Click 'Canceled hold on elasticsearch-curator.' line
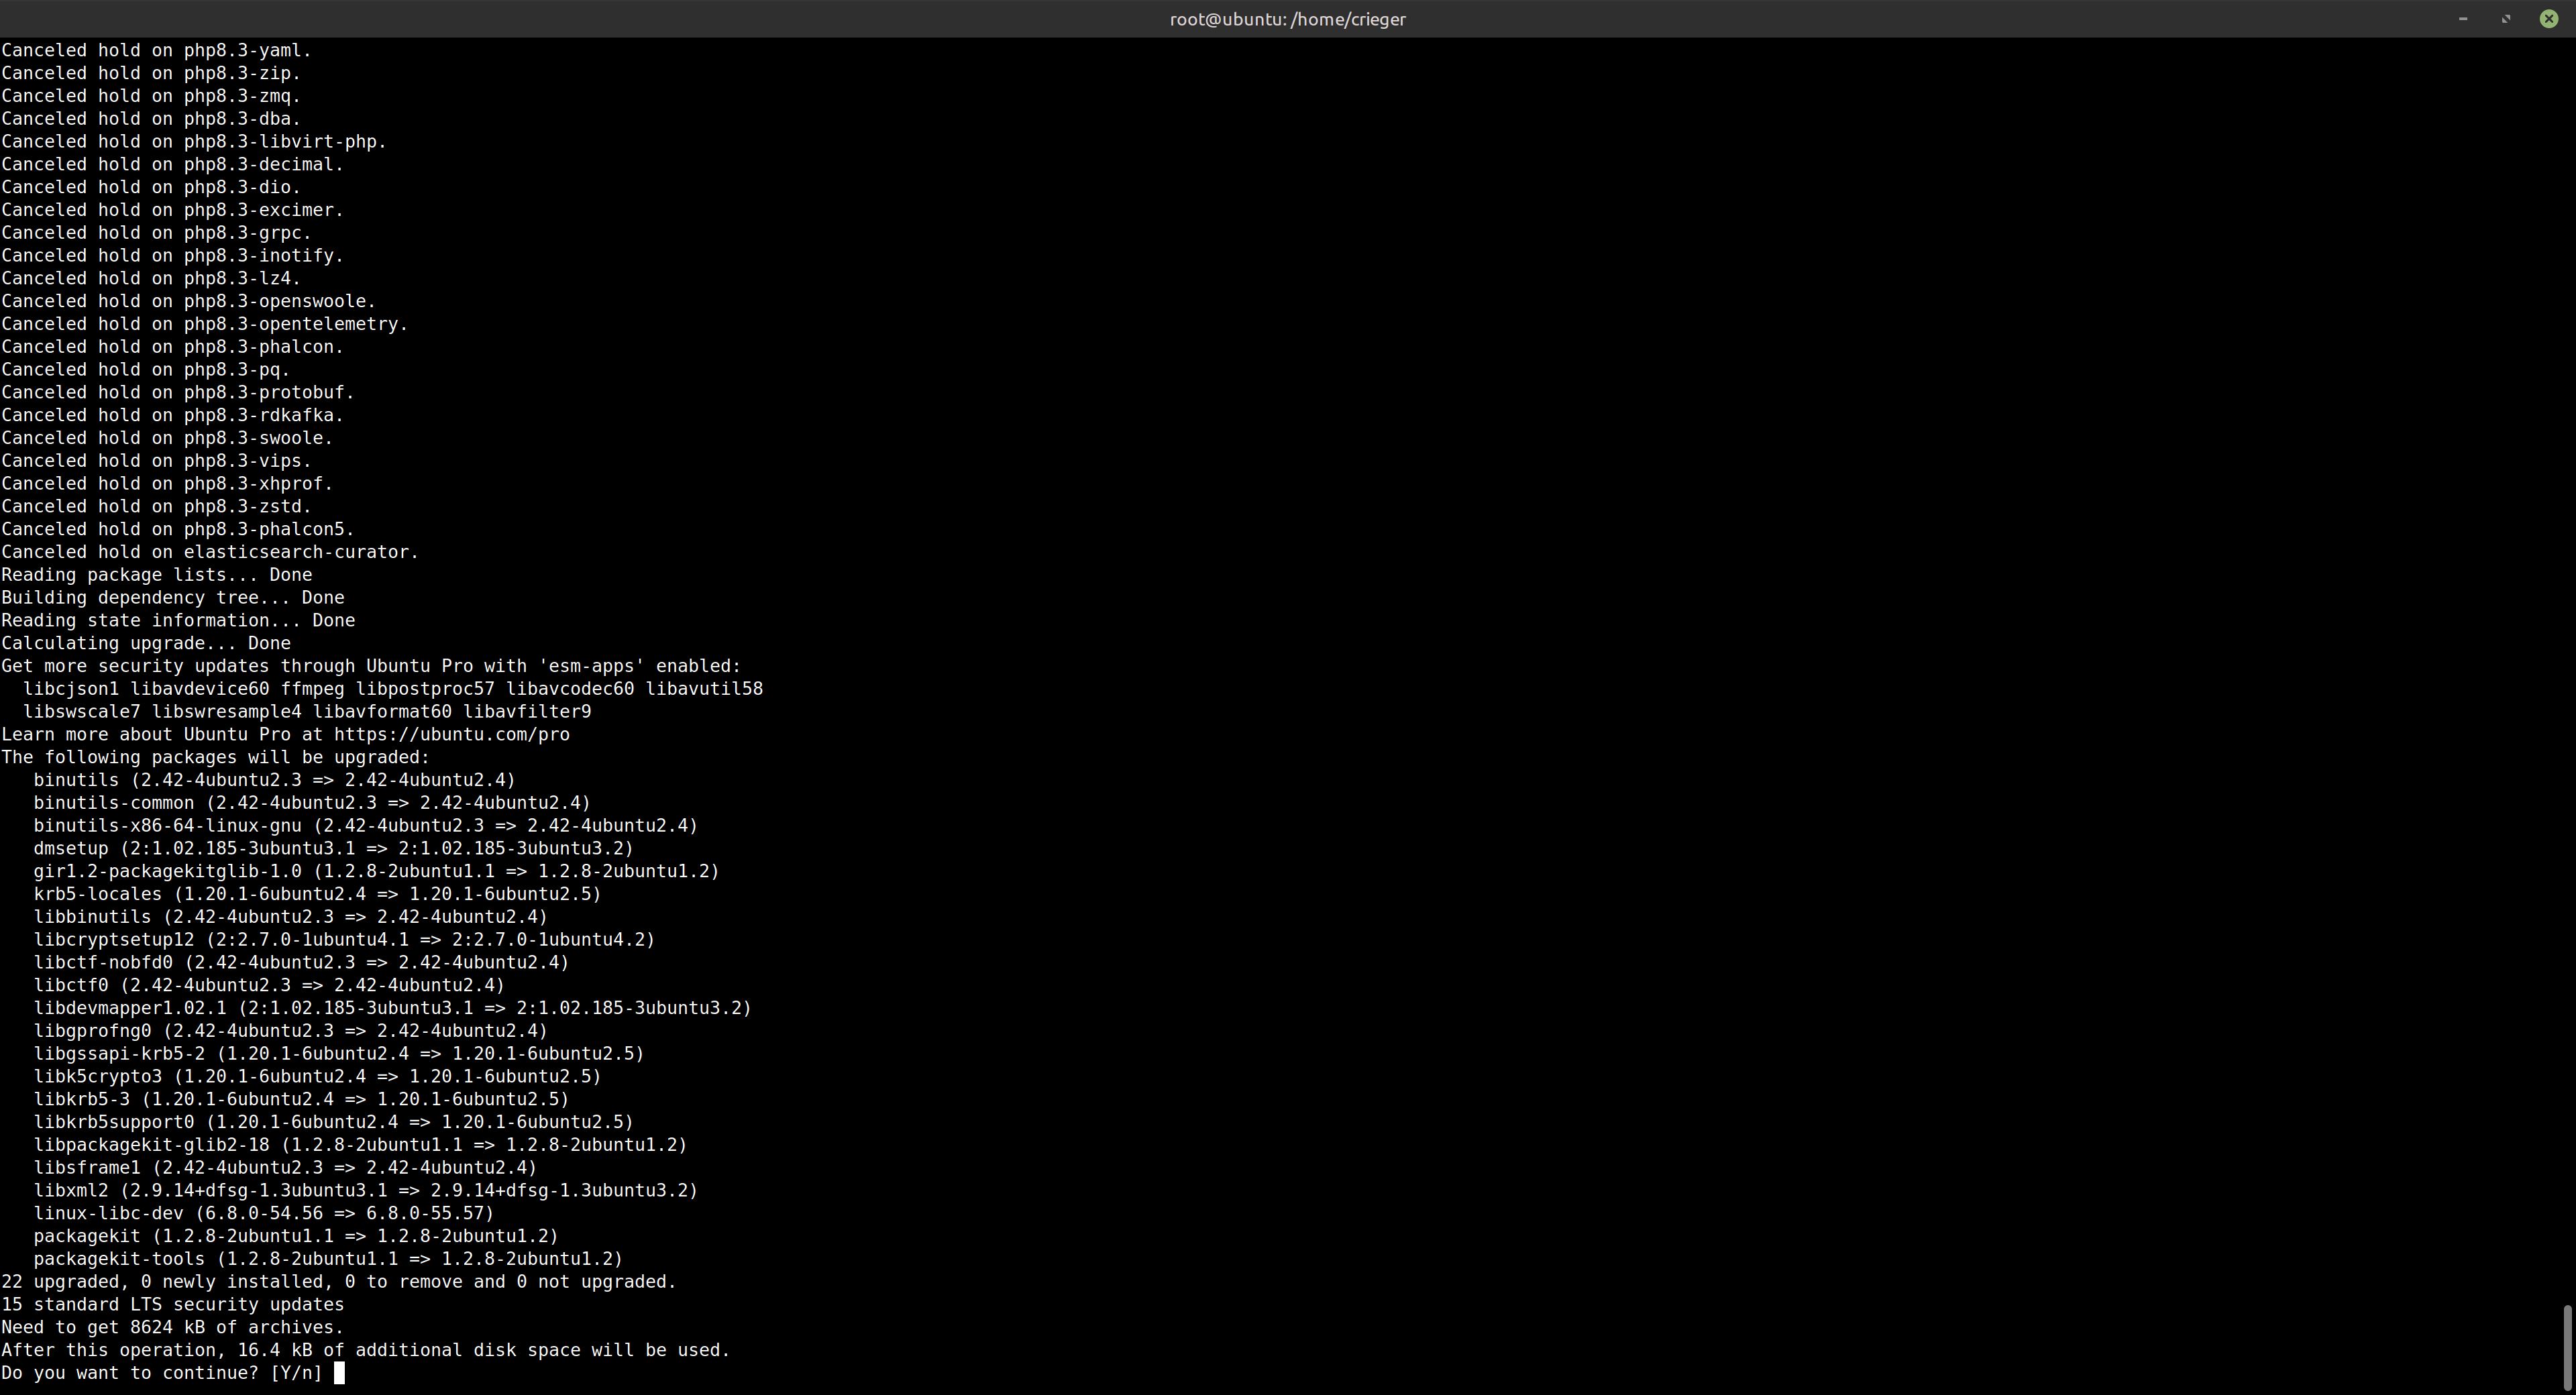 (210, 552)
